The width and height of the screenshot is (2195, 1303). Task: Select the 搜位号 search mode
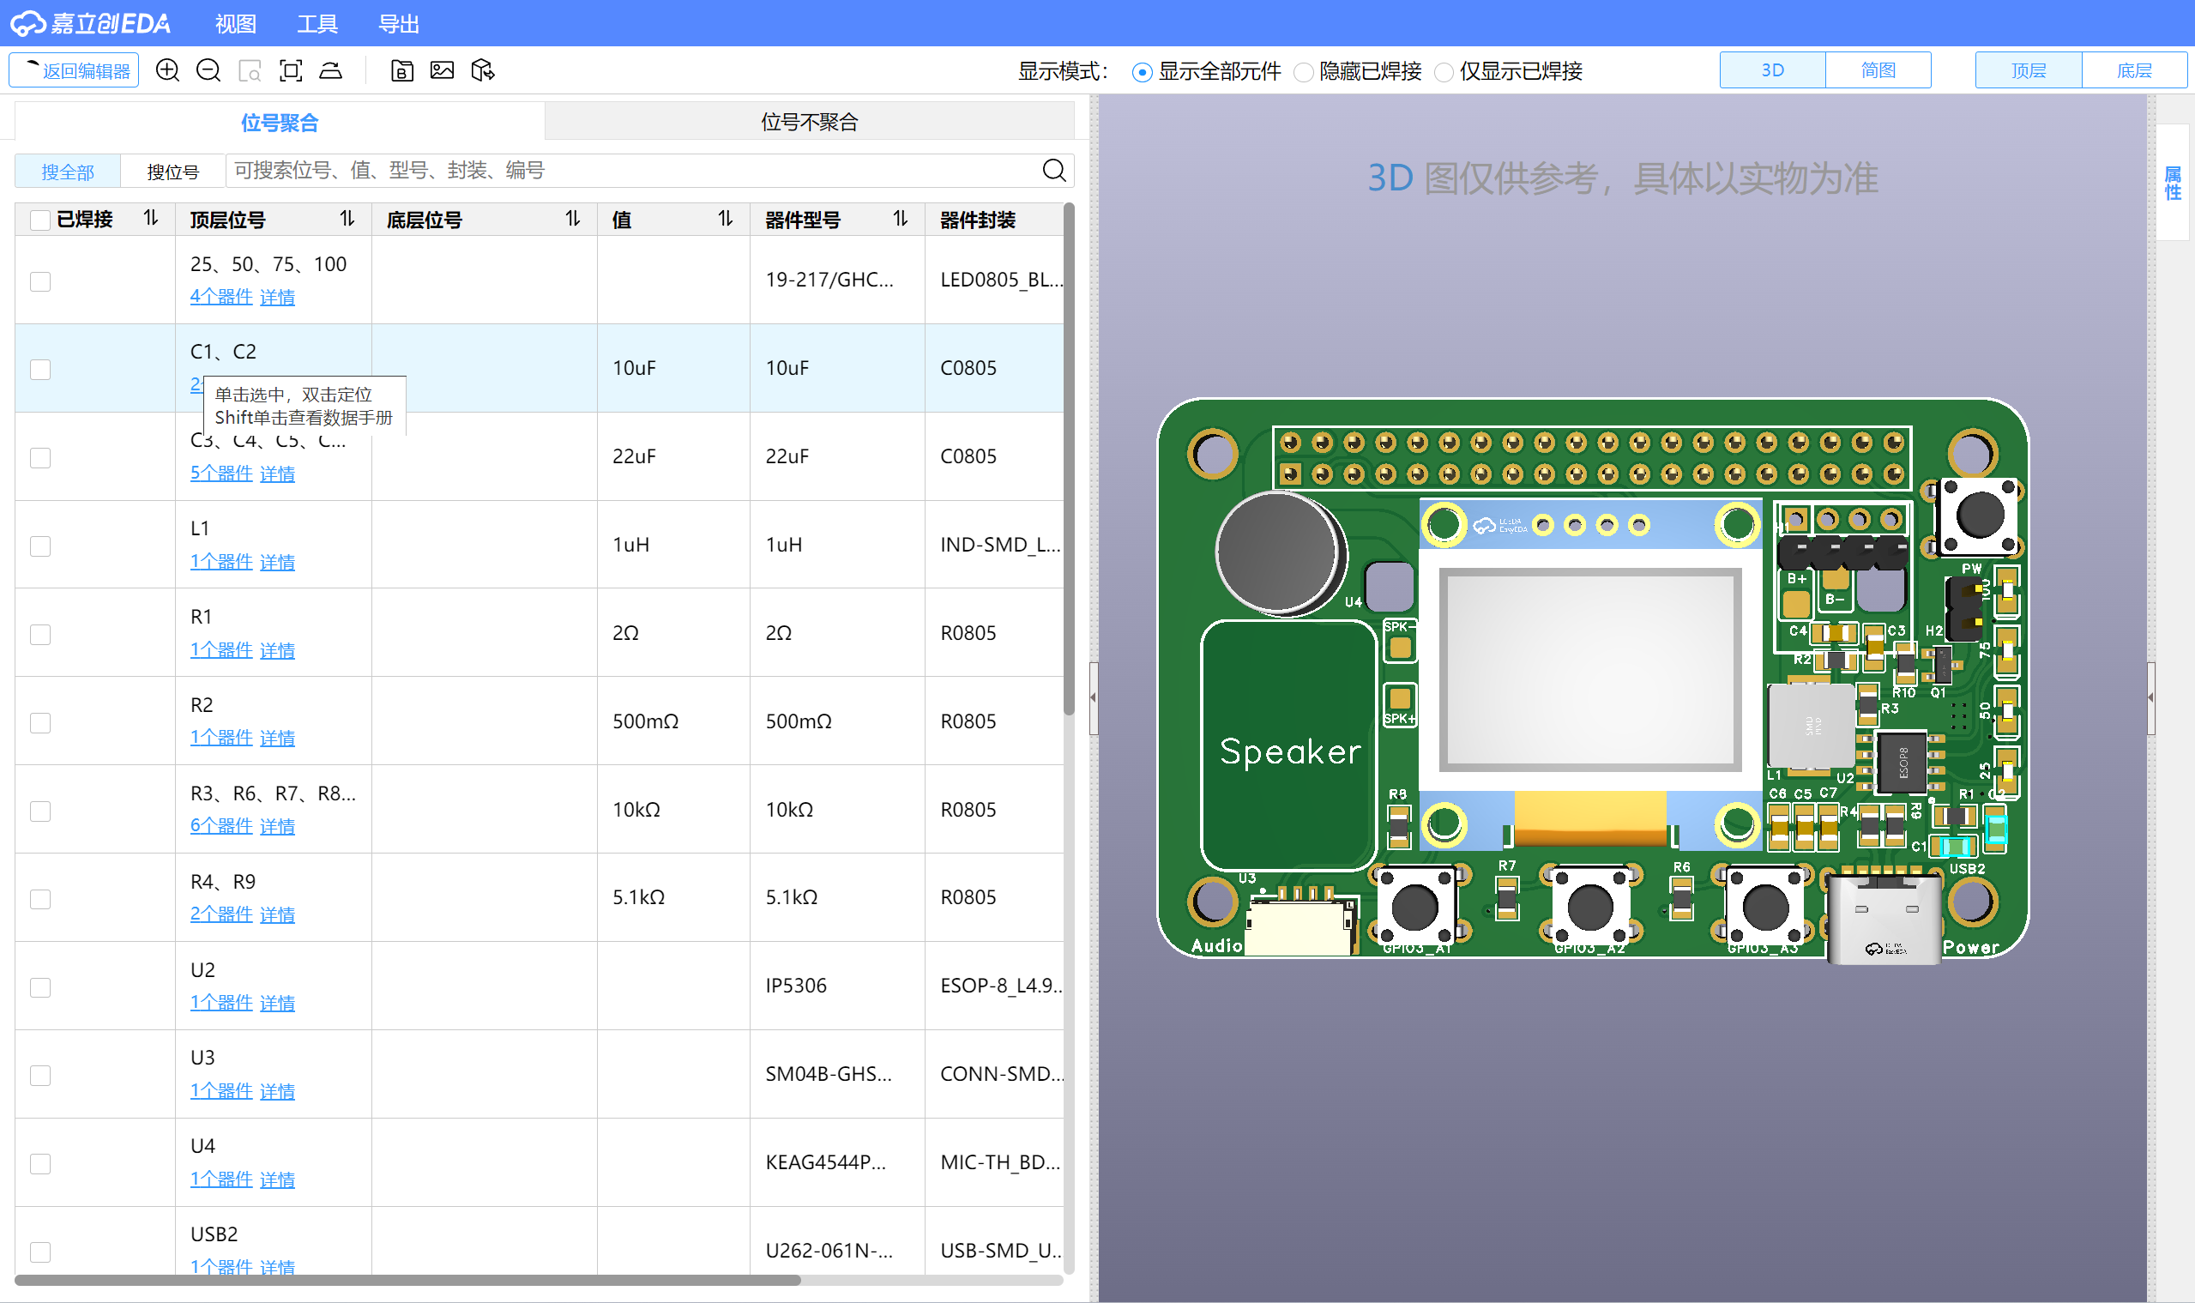point(173,172)
